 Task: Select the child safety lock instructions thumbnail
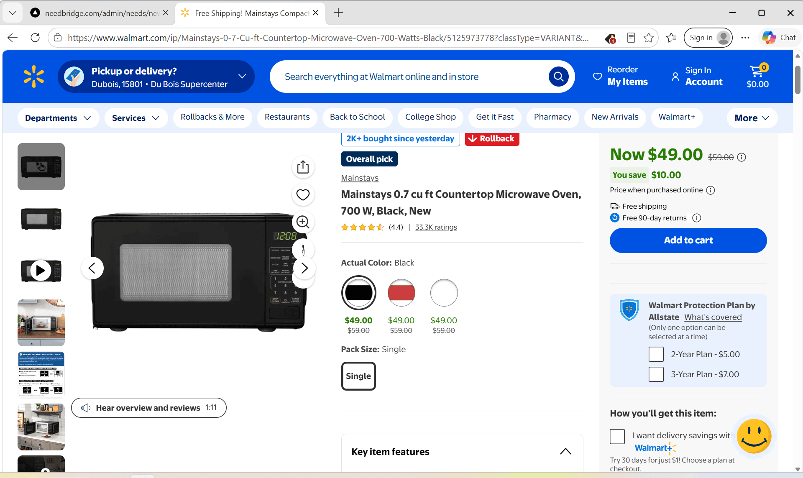click(41, 375)
